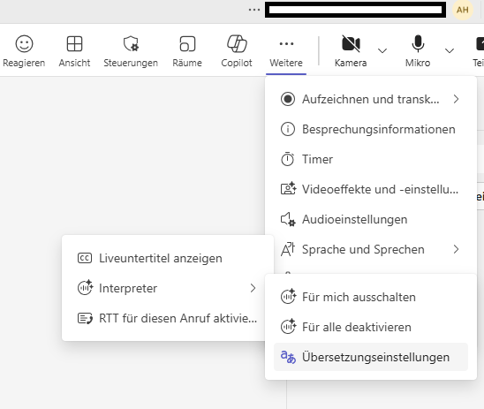
Task: Toggle the Mikro microphone
Action: (x=418, y=51)
